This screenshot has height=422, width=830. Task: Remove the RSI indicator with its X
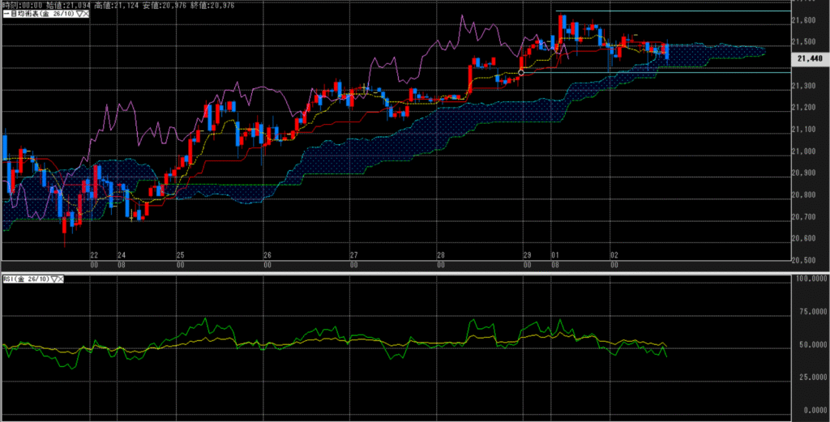click(x=62, y=279)
